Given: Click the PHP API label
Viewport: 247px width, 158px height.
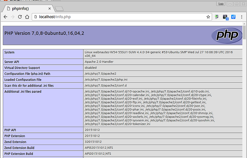Looking at the screenshot, I should (10, 130).
